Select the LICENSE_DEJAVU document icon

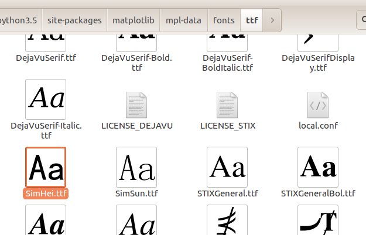tap(136, 105)
